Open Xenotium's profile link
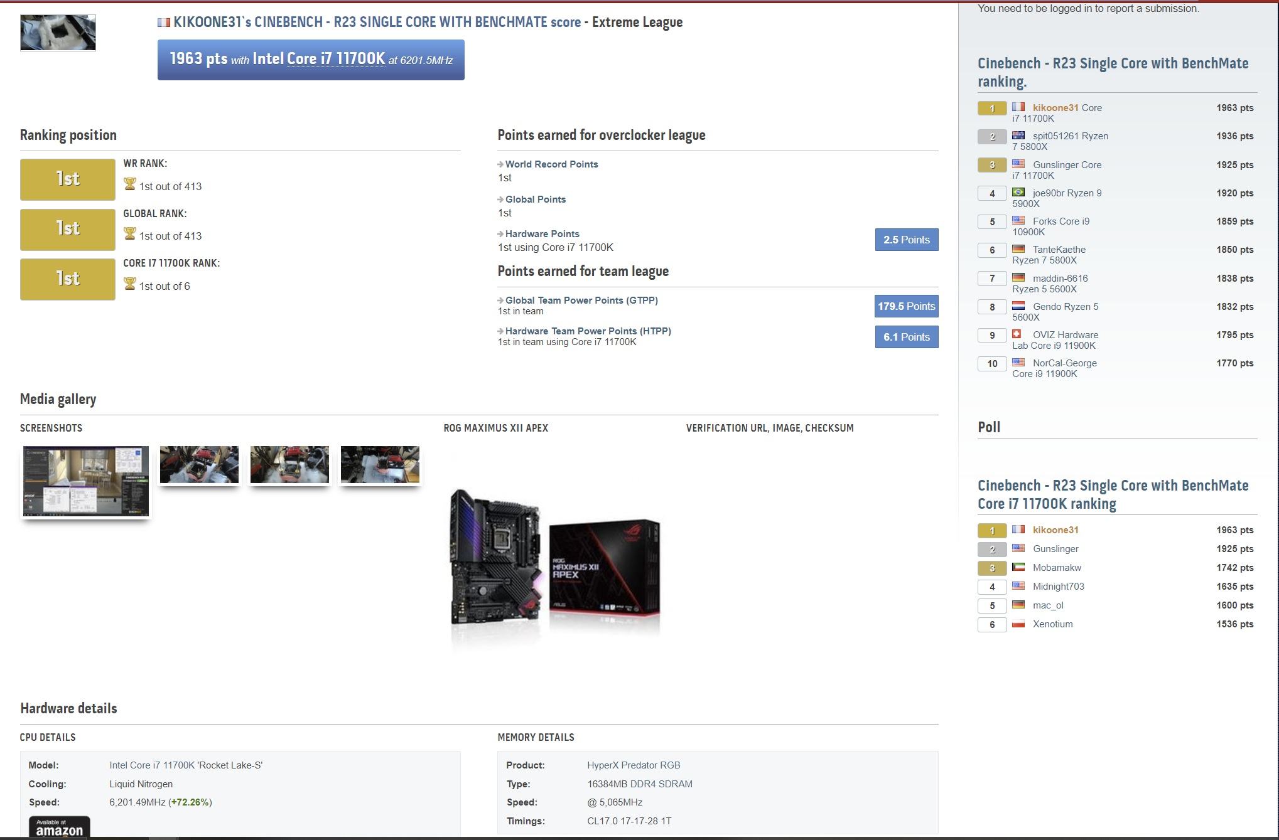The height and width of the screenshot is (840, 1279). [1052, 624]
